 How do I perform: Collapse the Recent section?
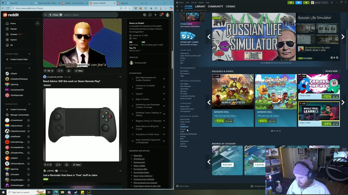29,68
